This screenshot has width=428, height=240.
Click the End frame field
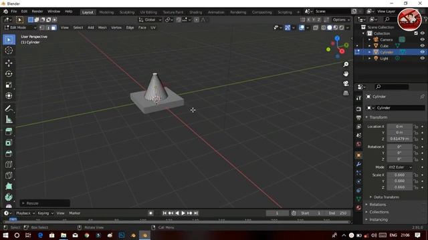tap(338, 213)
